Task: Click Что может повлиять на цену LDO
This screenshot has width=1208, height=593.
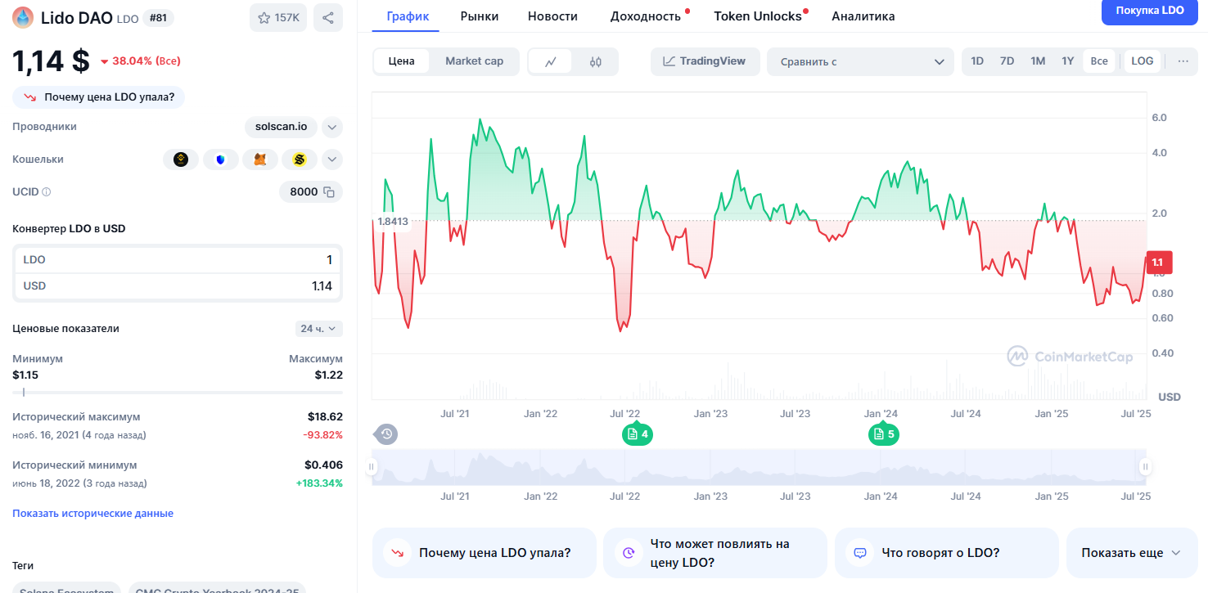Action: [714, 553]
